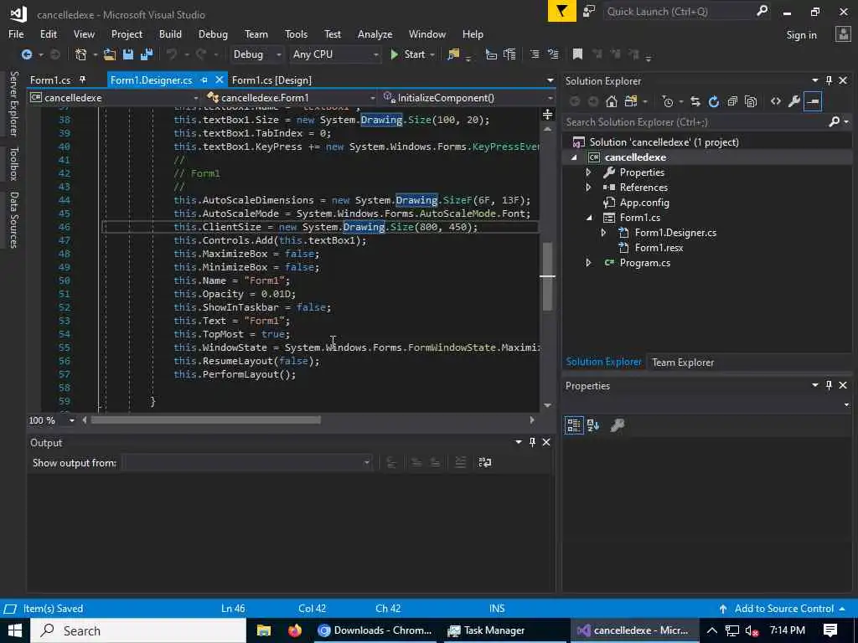Click Add to Source Control in status bar
Viewport: 858px width, 643px height.
[x=783, y=609]
